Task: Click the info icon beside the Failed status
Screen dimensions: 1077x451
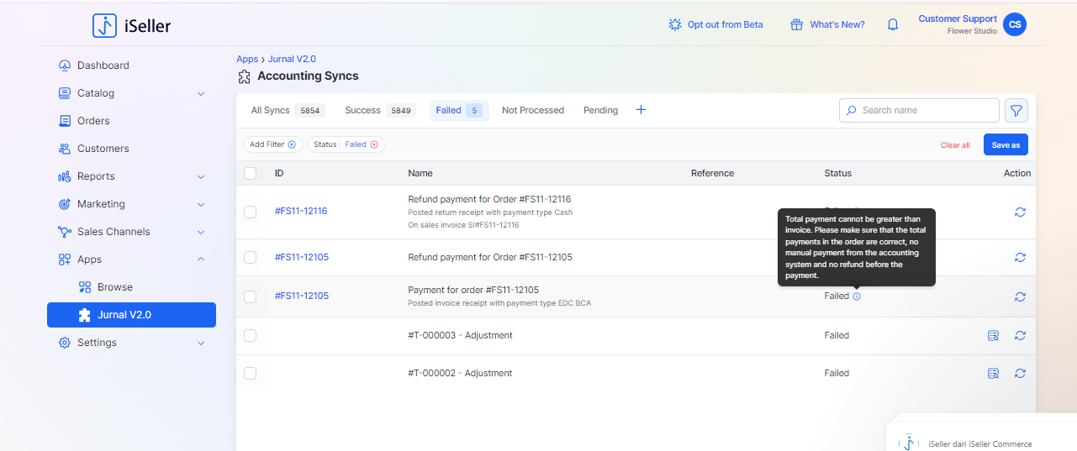Action: [x=857, y=296]
